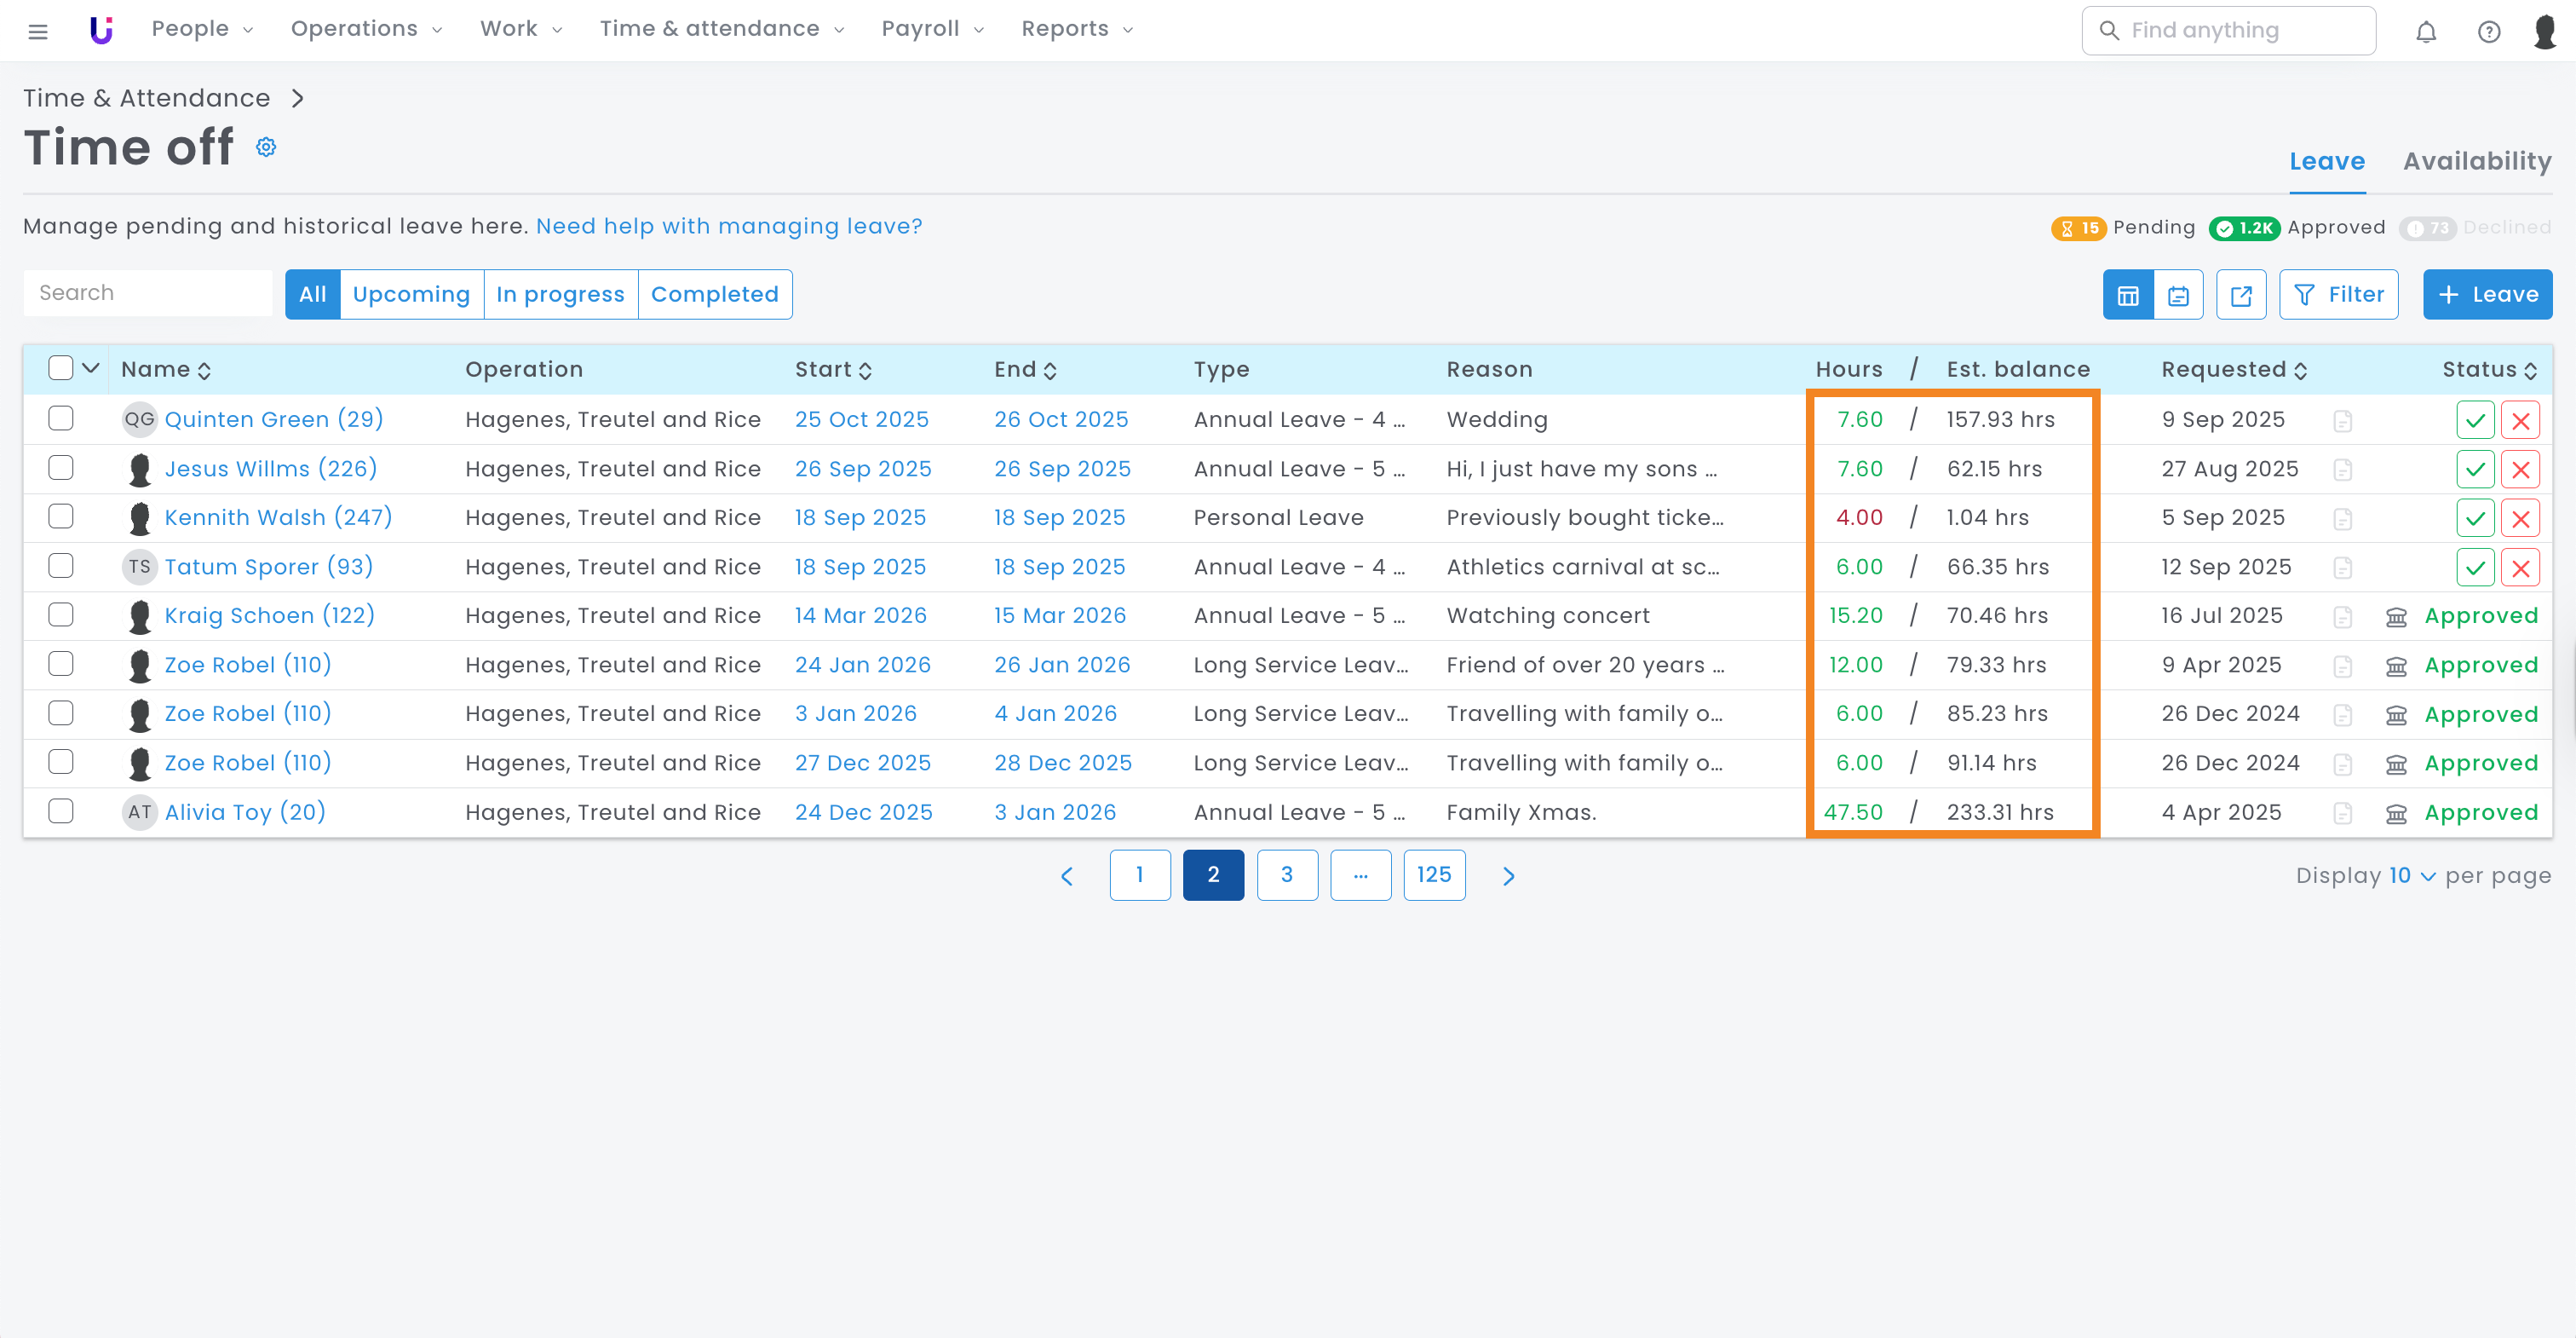Click the Time off settings gear icon

point(266,147)
